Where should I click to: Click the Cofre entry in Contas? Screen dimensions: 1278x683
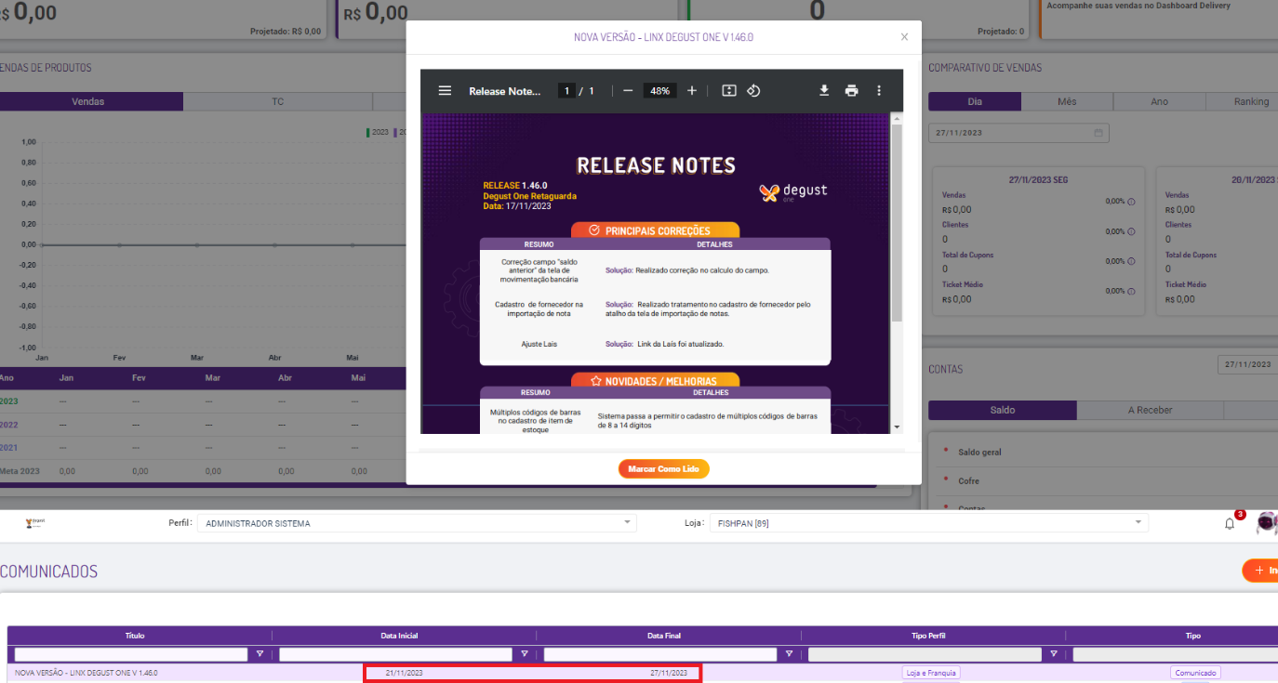click(968, 481)
